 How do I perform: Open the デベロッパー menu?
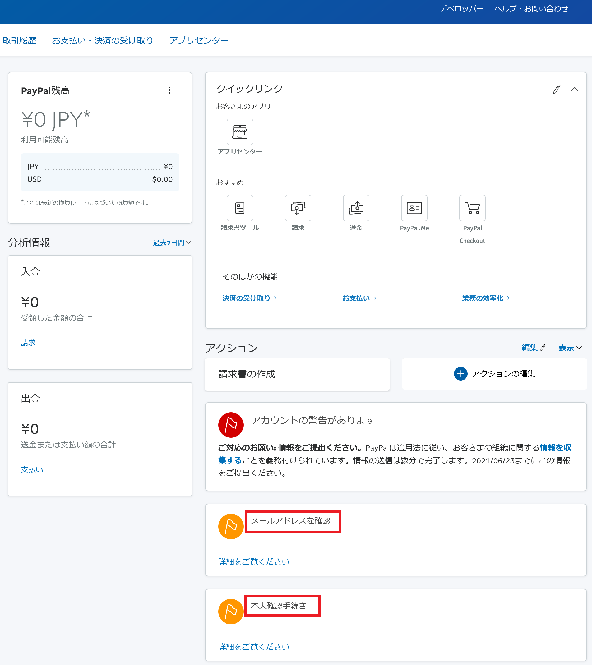coord(461,8)
